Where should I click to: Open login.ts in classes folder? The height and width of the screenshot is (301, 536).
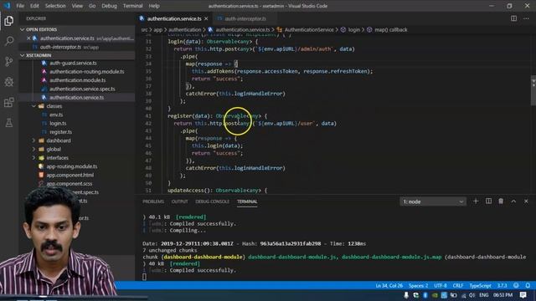(58, 123)
